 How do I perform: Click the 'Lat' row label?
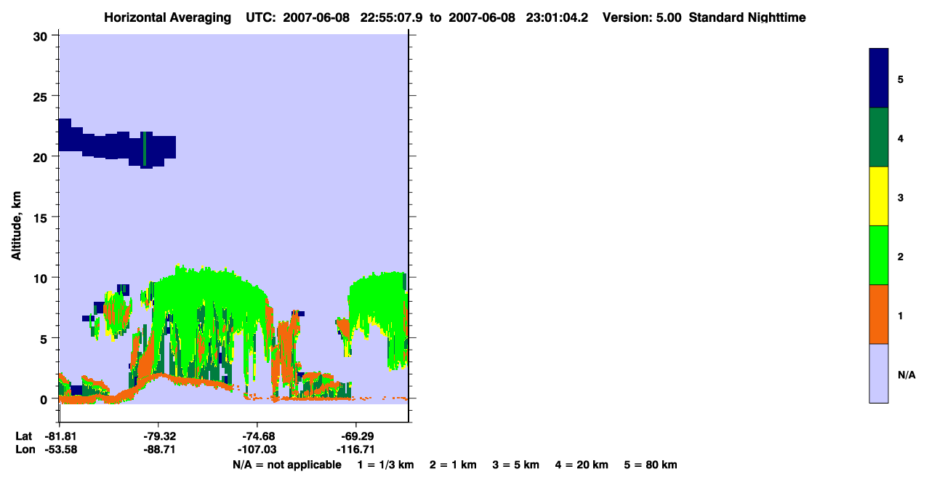click(24, 436)
